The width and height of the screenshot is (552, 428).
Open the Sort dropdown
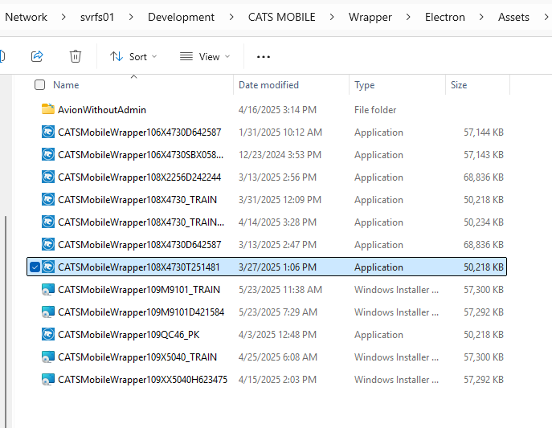[133, 57]
